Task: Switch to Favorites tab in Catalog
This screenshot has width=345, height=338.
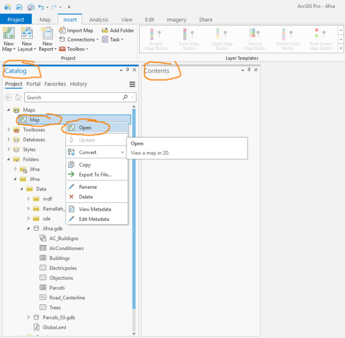Action: [x=55, y=84]
